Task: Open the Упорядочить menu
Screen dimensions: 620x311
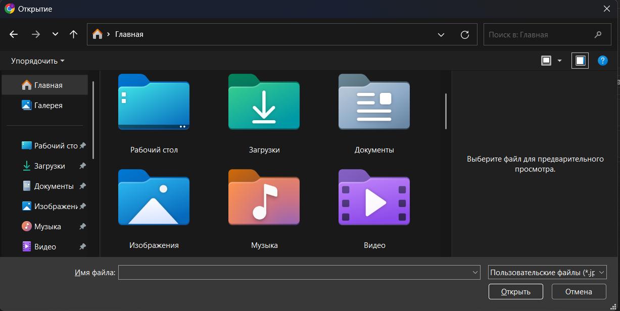Action: tap(38, 61)
